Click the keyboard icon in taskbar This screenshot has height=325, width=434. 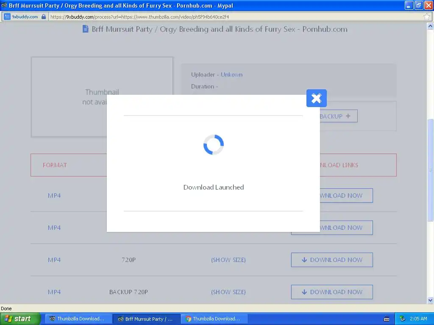tap(387, 319)
